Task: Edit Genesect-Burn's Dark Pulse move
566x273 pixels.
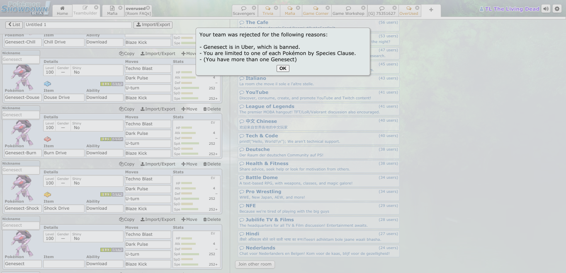Action: click(148, 134)
